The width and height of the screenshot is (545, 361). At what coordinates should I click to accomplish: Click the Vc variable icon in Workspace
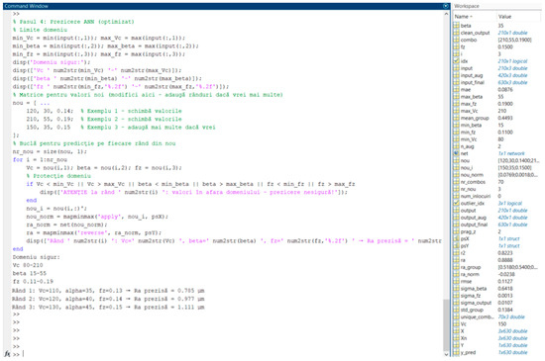[x=456, y=323]
